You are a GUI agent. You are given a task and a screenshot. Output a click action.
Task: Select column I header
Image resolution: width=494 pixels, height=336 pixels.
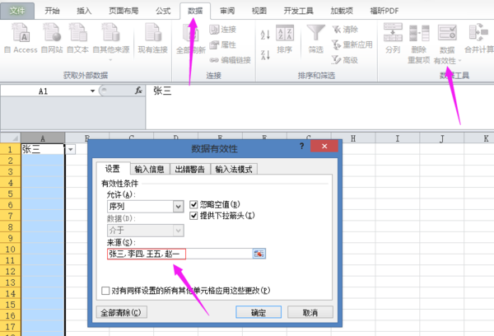398,138
